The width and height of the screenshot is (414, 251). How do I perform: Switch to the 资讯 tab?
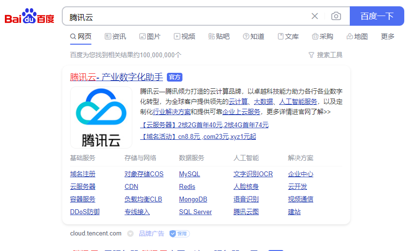pos(115,36)
